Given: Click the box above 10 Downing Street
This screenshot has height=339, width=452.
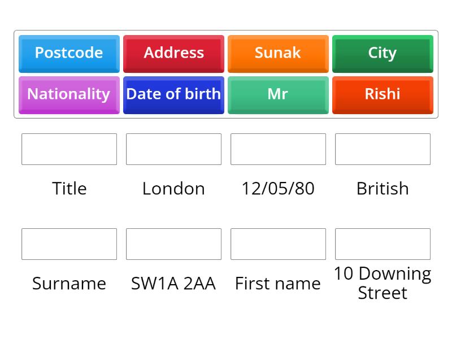Looking at the screenshot, I should [x=383, y=244].
